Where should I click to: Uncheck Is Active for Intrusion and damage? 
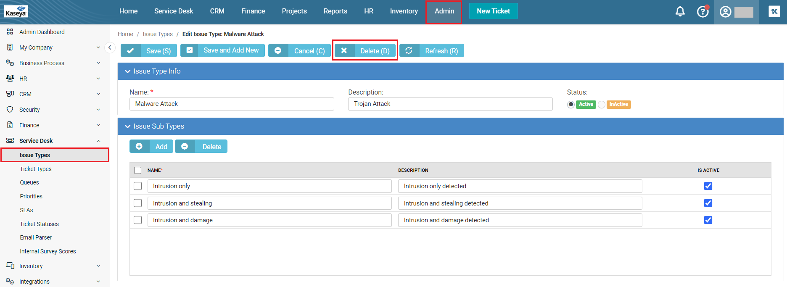(x=708, y=220)
